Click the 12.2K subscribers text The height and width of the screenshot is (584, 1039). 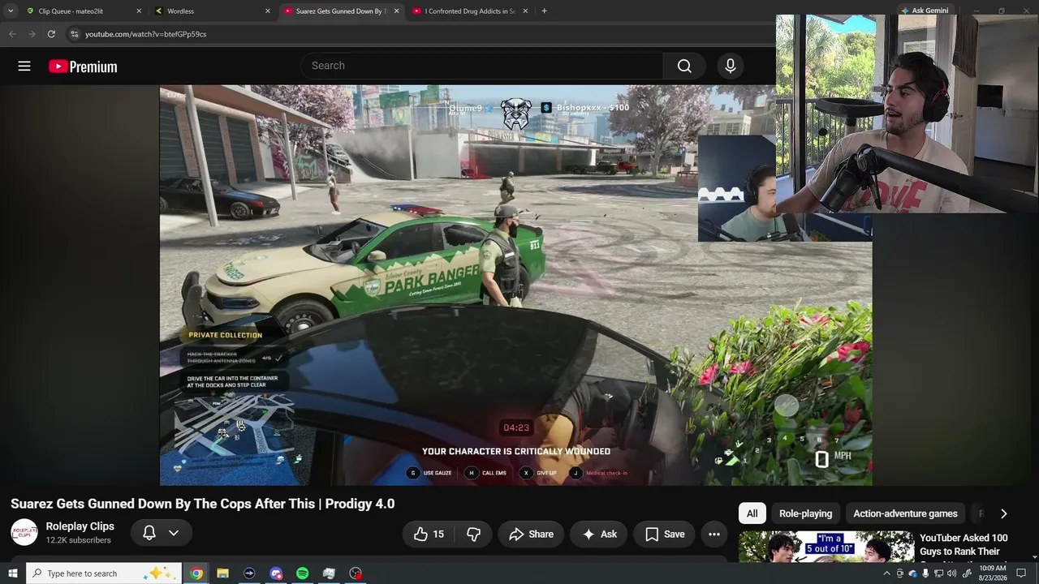click(78, 540)
